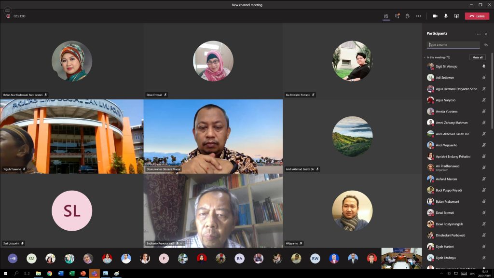The width and height of the screenshot is (494, 278).
Task: Click microphone icon beside Sigit Tri Atmojo
Action: coord(483,66)
